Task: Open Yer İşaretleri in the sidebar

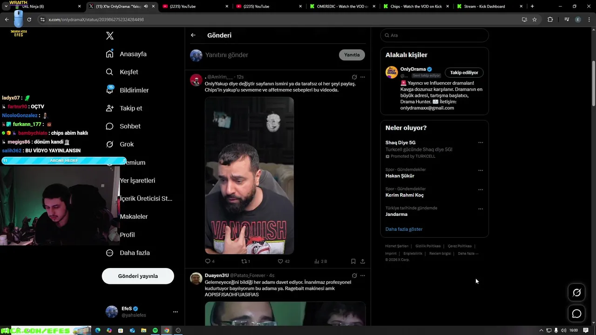Action: 137,181
